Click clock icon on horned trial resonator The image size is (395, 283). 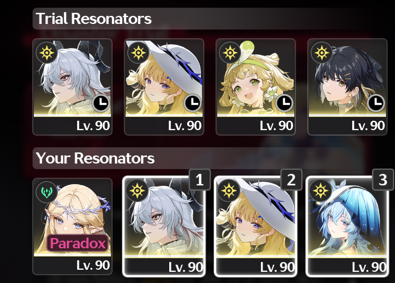101,103
